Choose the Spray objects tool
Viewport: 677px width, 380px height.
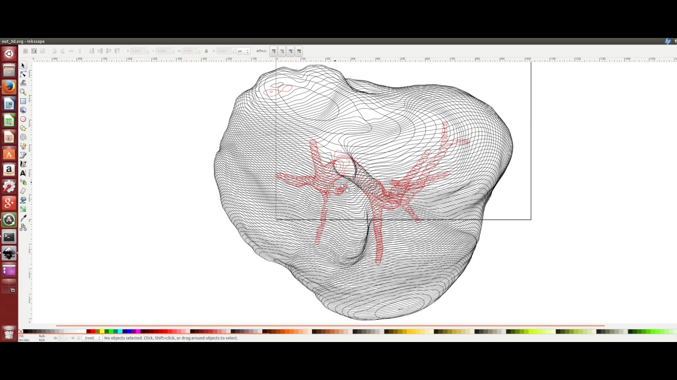23,182
